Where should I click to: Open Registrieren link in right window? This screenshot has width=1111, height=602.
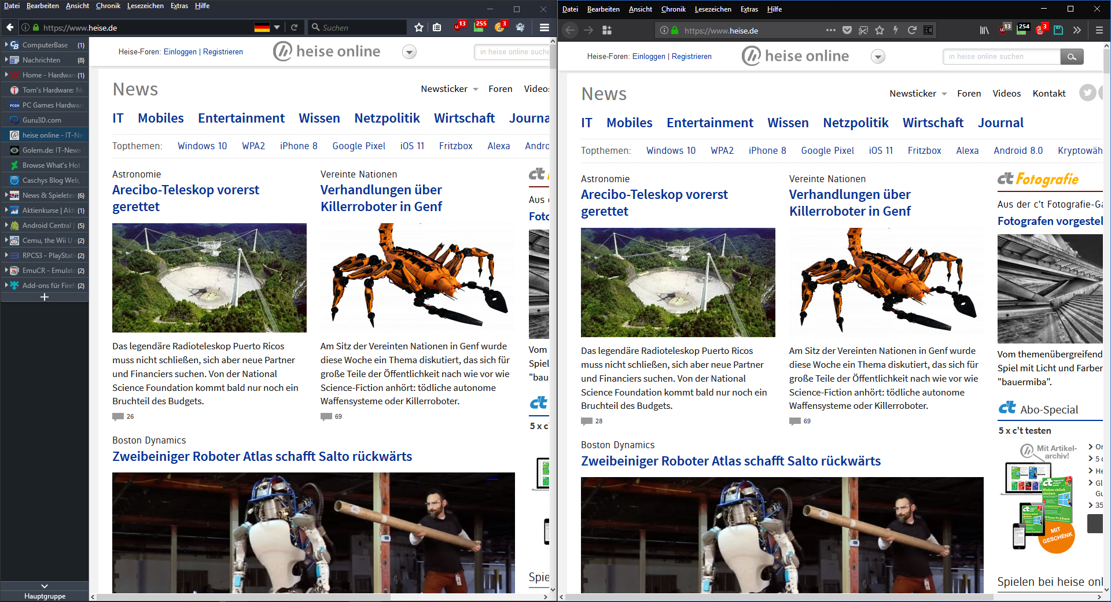(x=691, y=56)
